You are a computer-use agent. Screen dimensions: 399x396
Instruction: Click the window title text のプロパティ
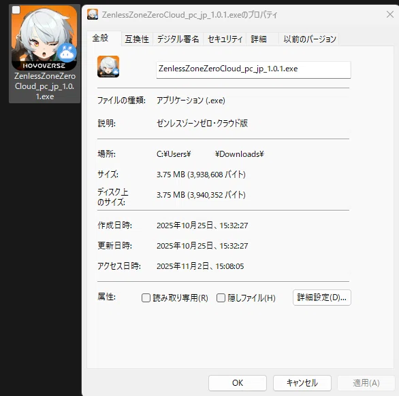pyautogui.click(x=259, y=15)
